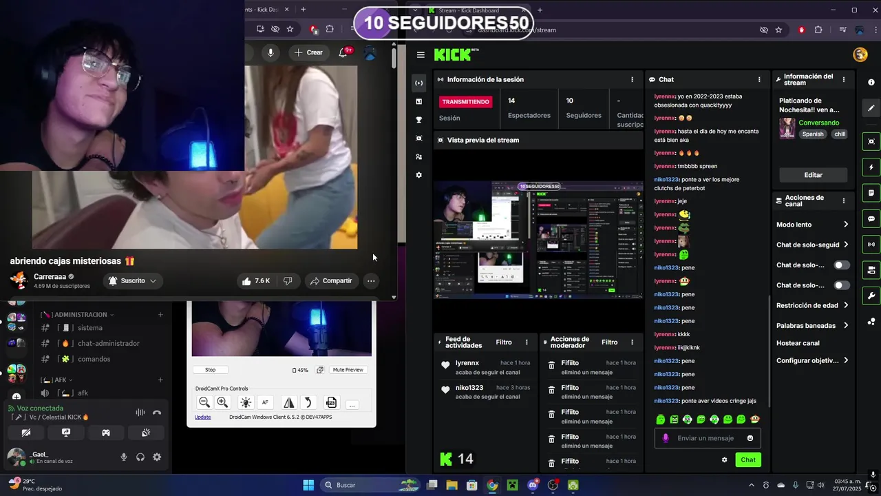Click the AF autofocus button in DroidCam
The height and width of the screenshot is (496, 881).
[265, 402]
